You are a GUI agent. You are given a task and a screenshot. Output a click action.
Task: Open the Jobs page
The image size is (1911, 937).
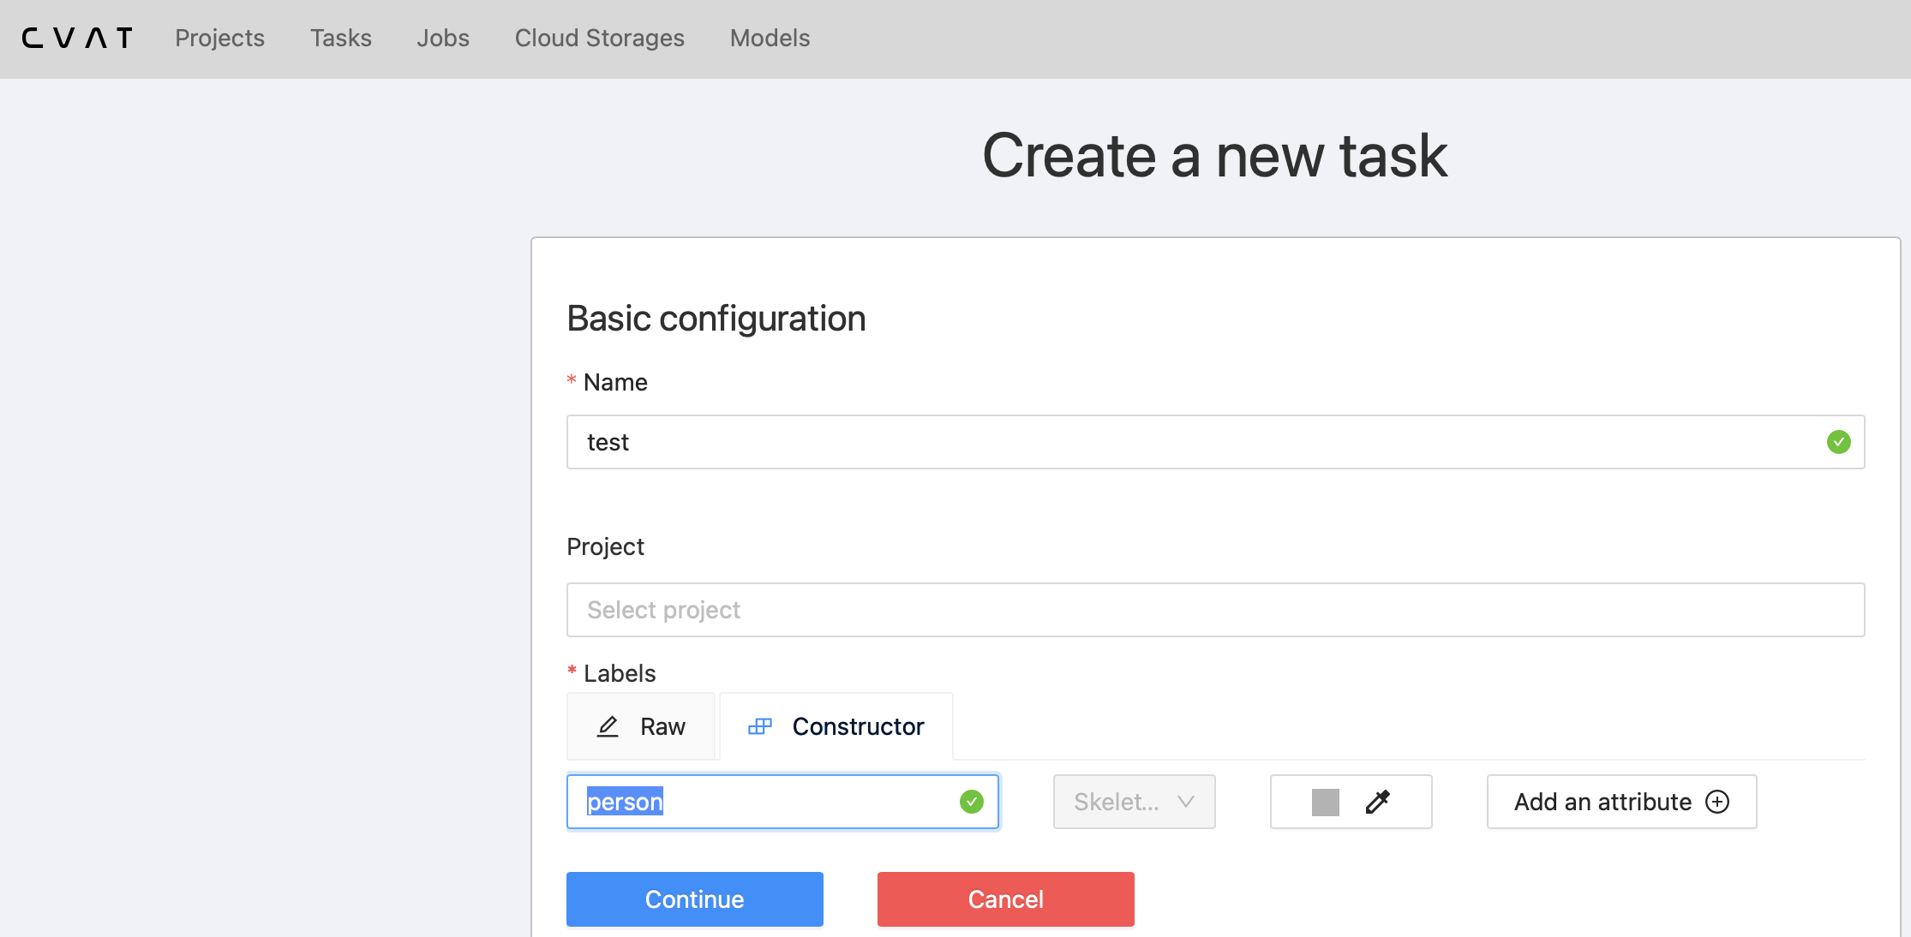coord(442,39)
